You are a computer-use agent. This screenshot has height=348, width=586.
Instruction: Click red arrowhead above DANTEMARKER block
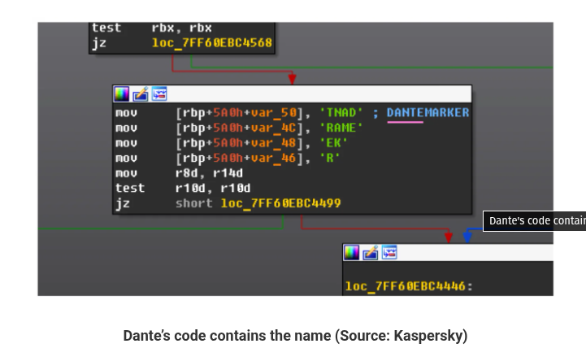(292, 78)
